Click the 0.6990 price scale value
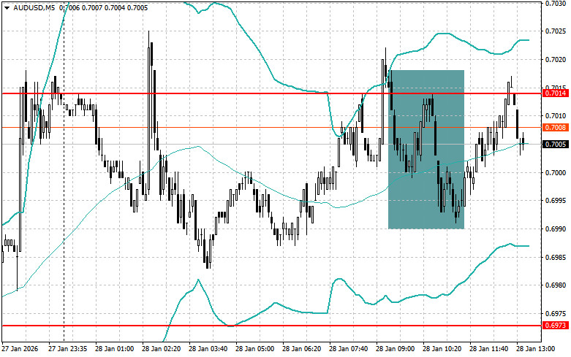571x357 pixels. 556,229
